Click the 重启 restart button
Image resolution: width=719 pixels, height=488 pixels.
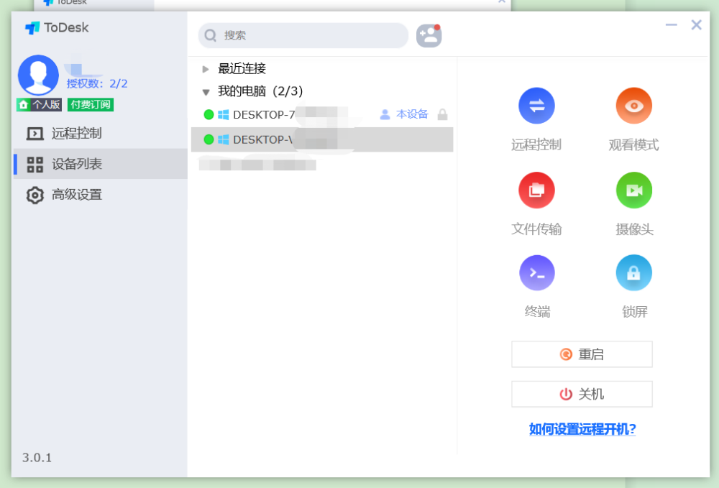(582, 354)
